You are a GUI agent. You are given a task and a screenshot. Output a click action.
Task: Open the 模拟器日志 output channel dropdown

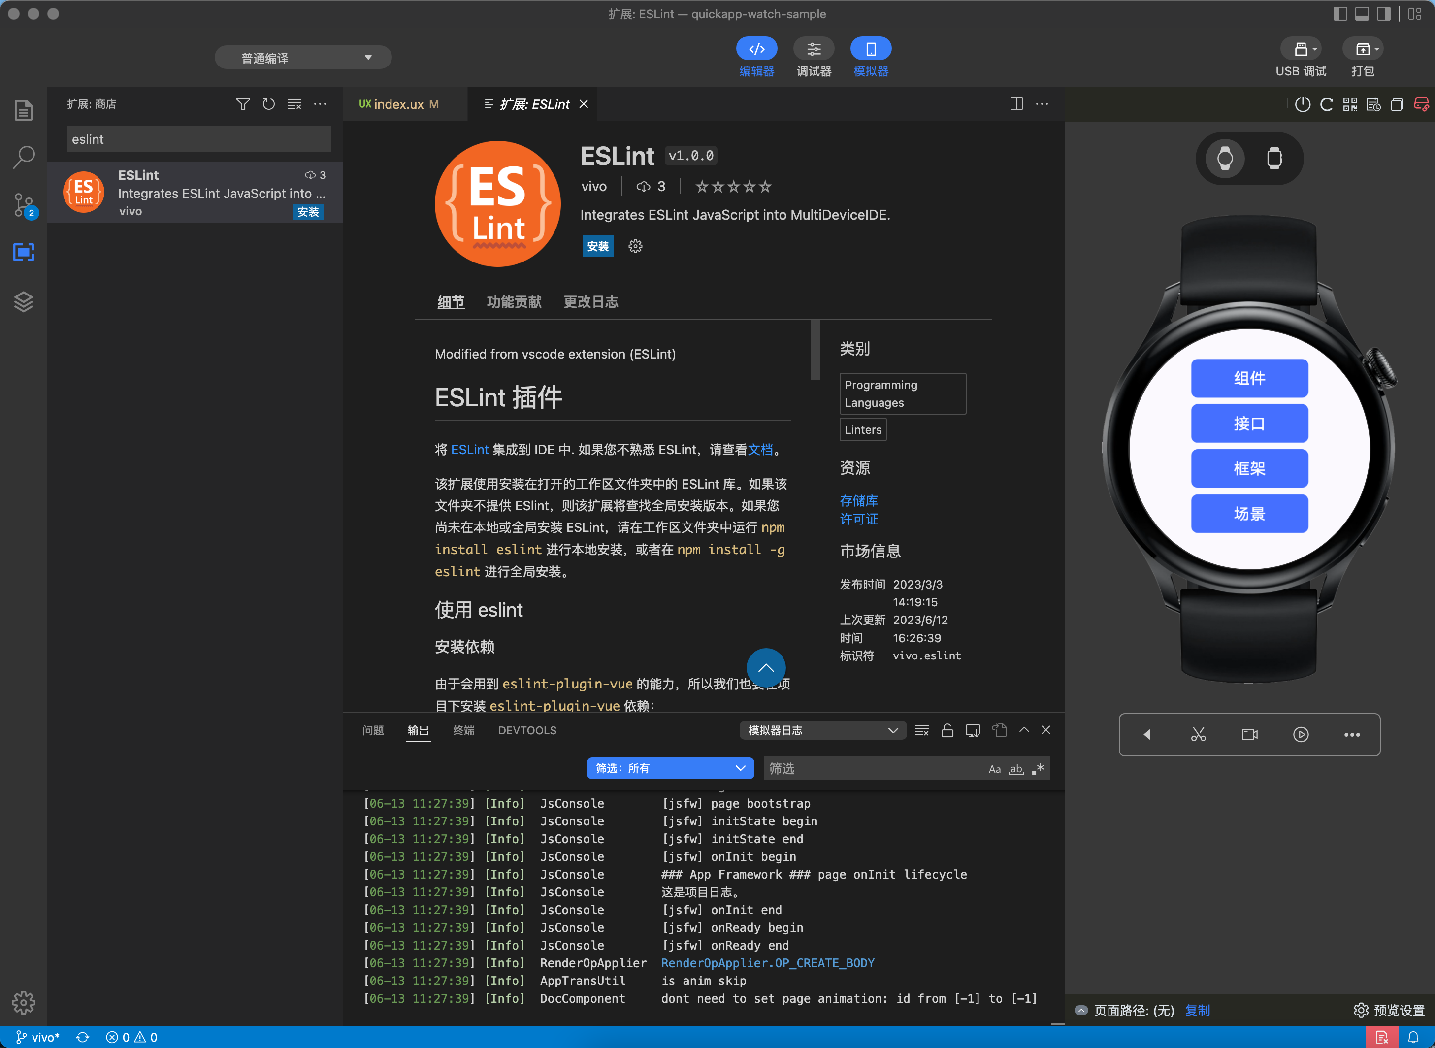click(823, 731)
